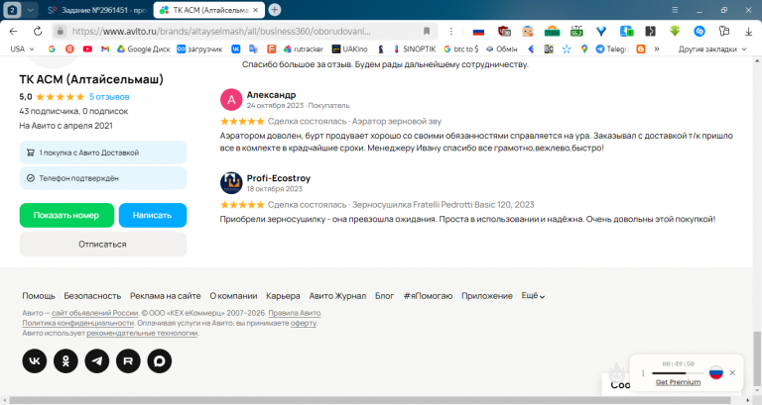
Task: Click the Написать button
Action: click(x=153, y=215)
